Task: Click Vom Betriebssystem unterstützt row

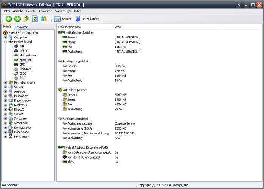Action: pos(89,152)
